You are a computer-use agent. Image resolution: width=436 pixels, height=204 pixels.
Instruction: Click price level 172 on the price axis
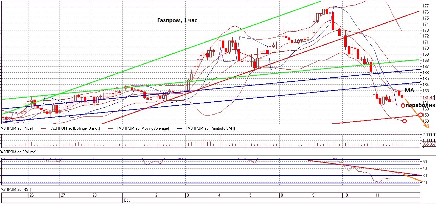(x=426, y=36)
